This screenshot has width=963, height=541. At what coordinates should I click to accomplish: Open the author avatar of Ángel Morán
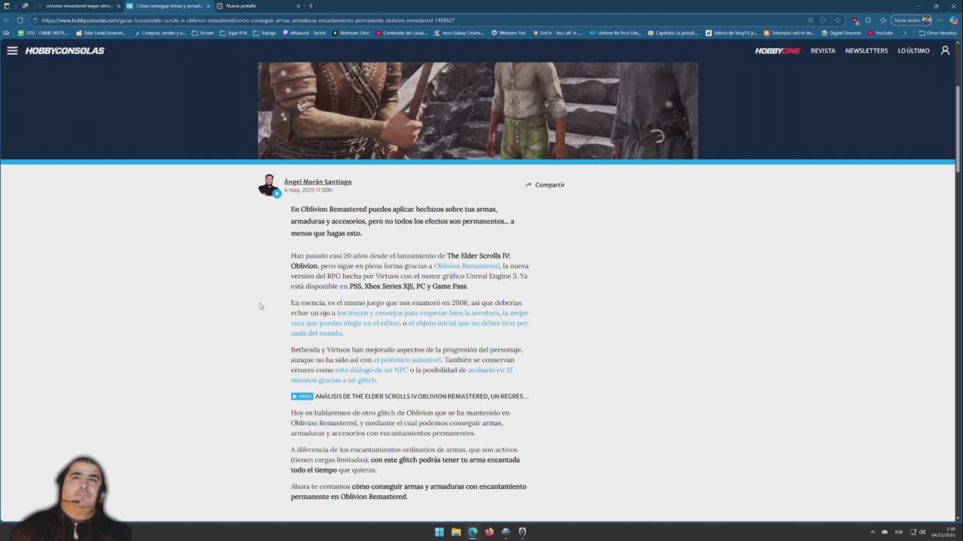[269, 185]
